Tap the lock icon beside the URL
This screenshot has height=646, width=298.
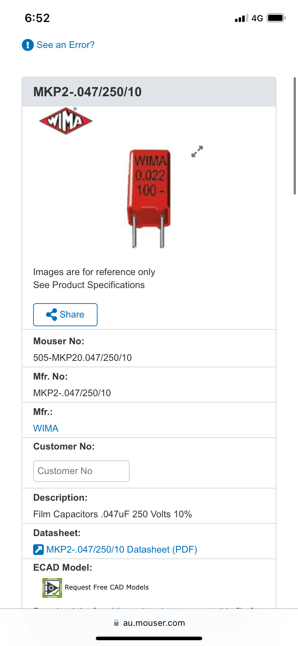(116, 623)
